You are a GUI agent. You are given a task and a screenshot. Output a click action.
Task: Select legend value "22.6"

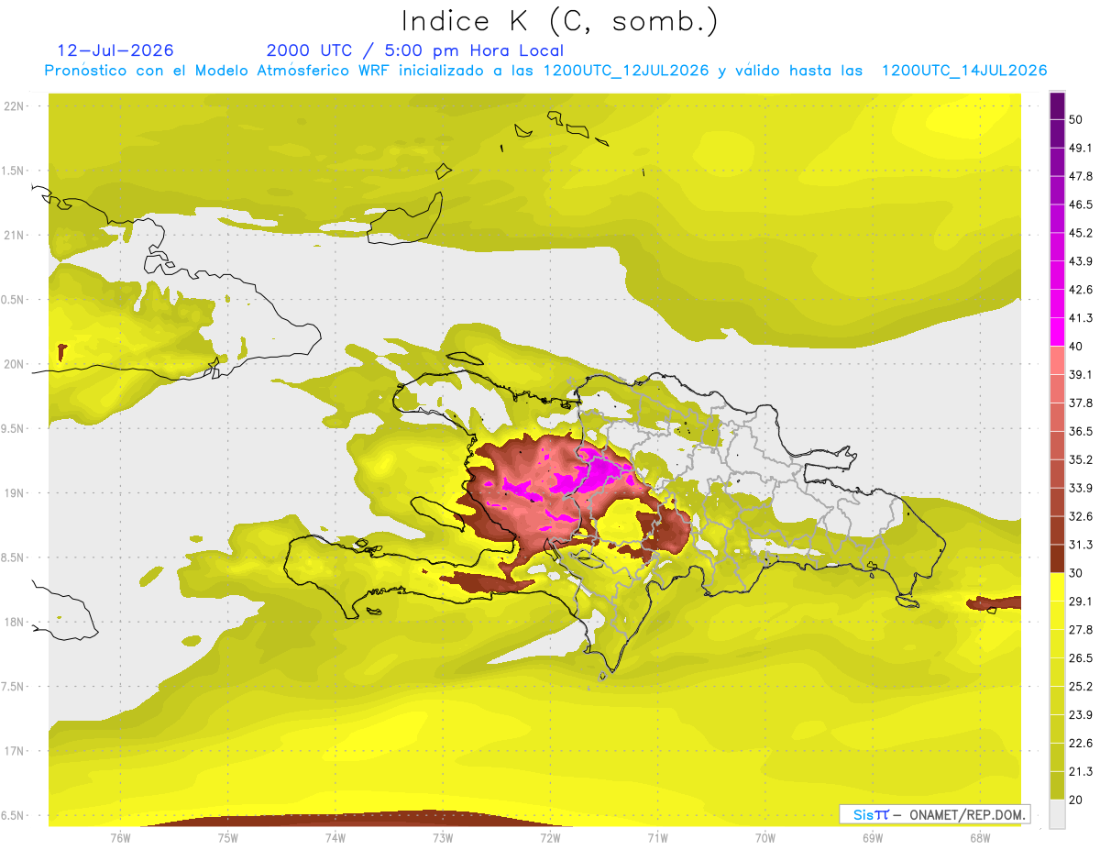click(x=1080, y=744)
